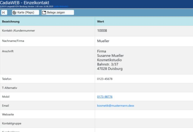Click the Anschrift label

(8, 51)
